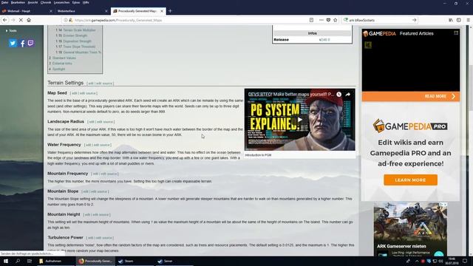
Task: Open the Bearbeiten menu
Action: coord(18,2)
